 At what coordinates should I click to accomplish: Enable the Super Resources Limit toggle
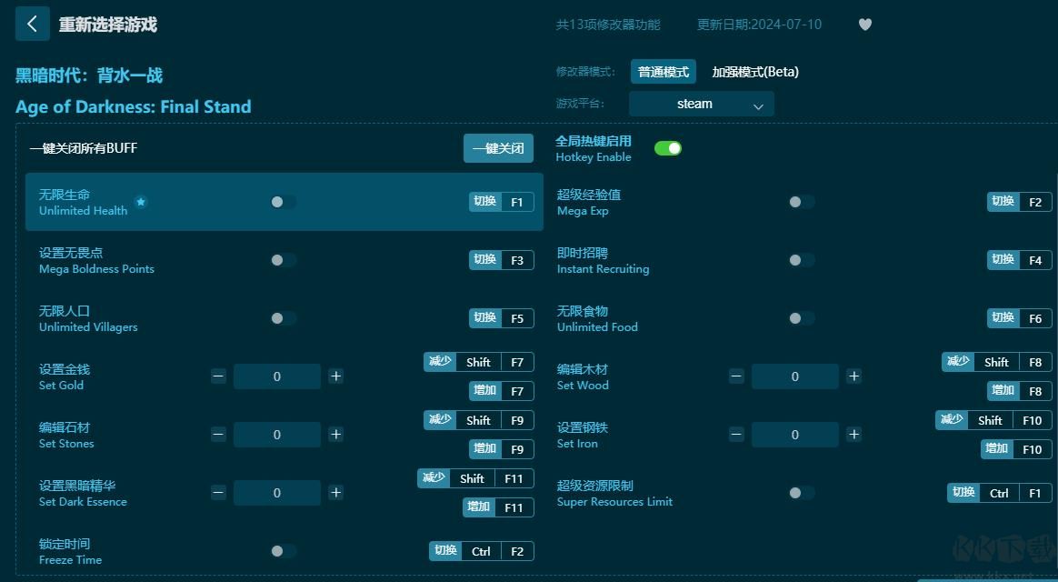pyautogui.click(x=801, y=493)
